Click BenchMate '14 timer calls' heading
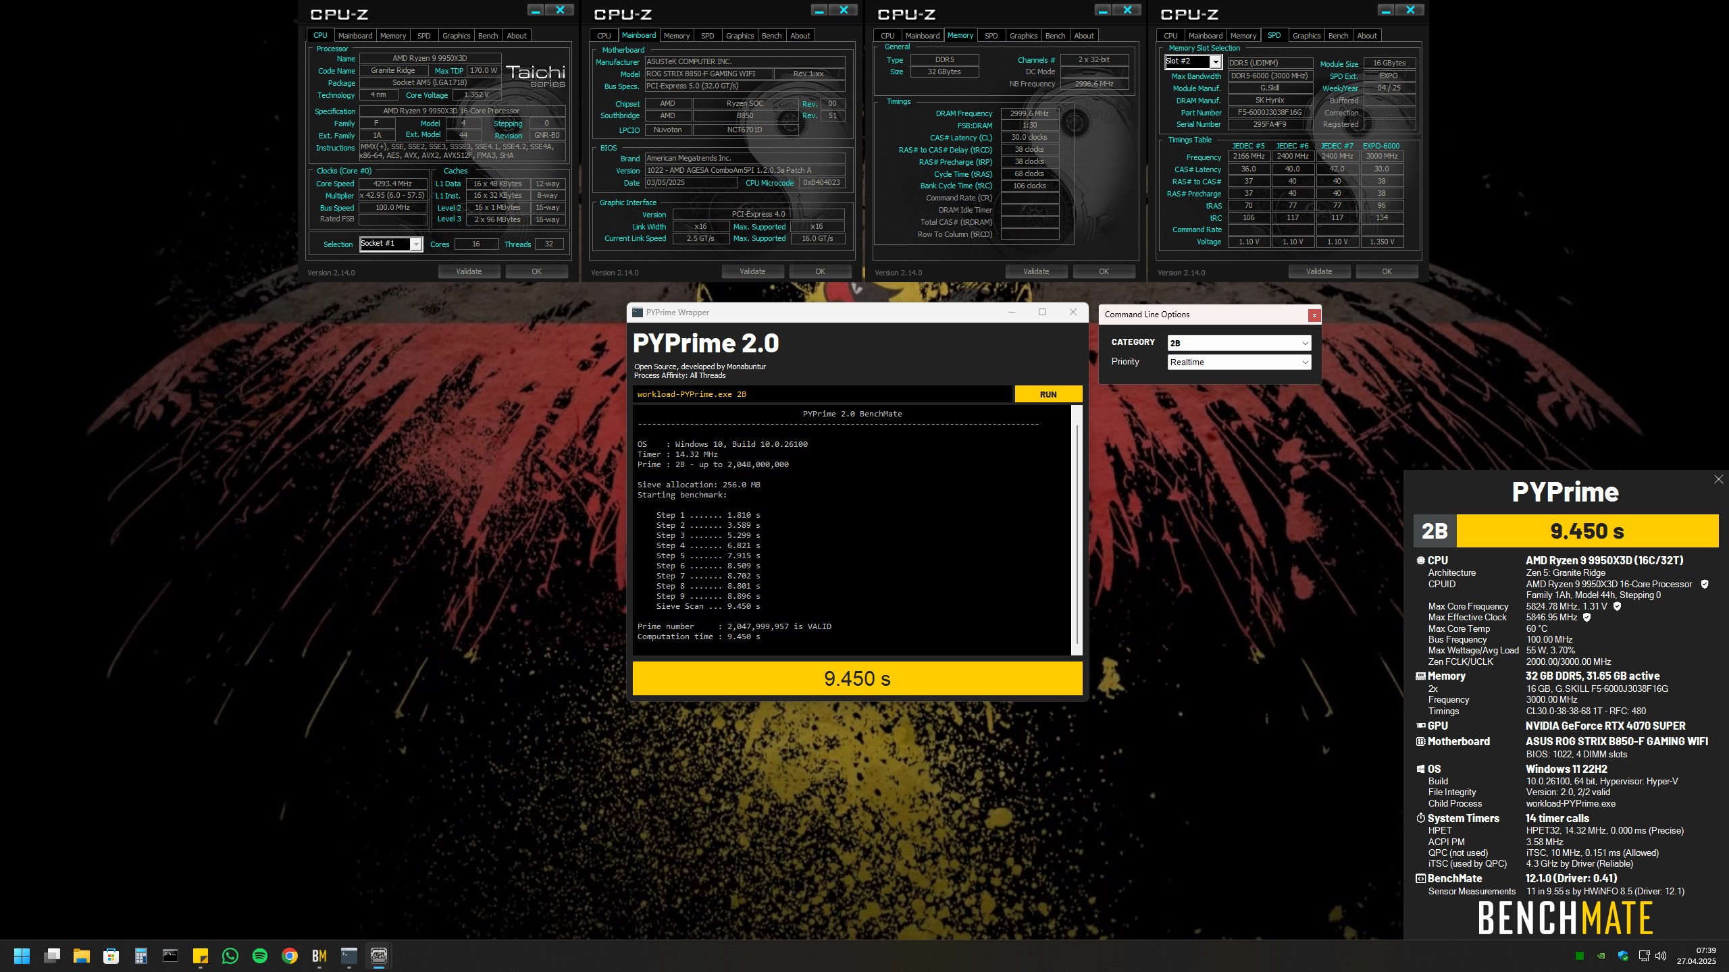Screen dimensions: 1729x972 click(x=1557, y=818)
